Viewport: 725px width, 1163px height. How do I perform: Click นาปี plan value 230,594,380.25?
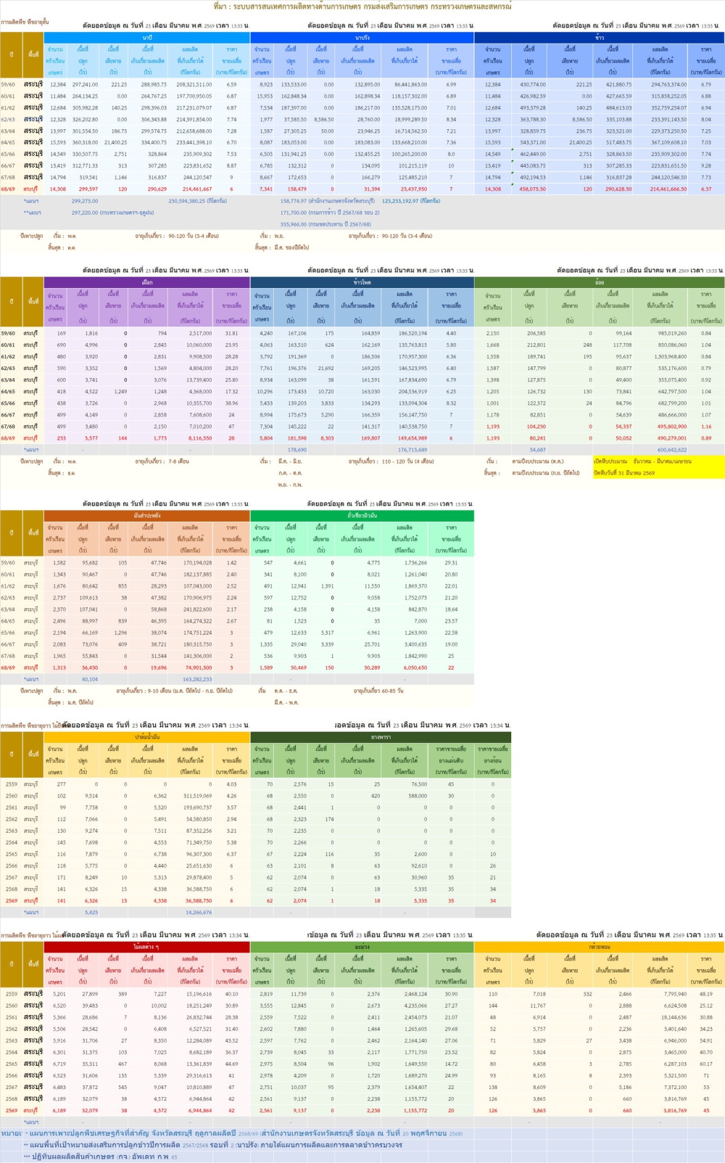[197, 201]
